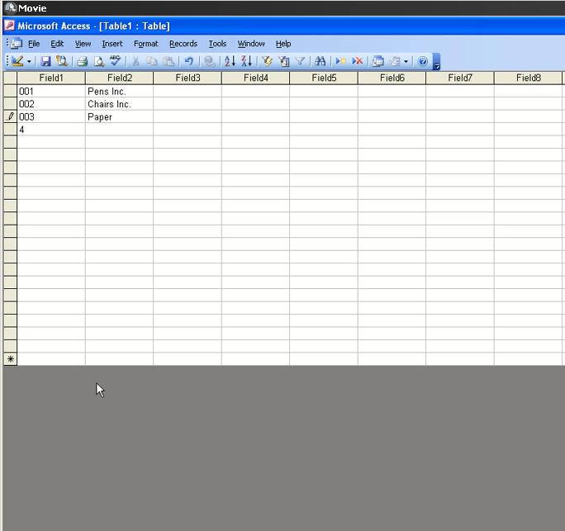
Task: Switch to Design view icon
Action: click(x=17, y=61)
